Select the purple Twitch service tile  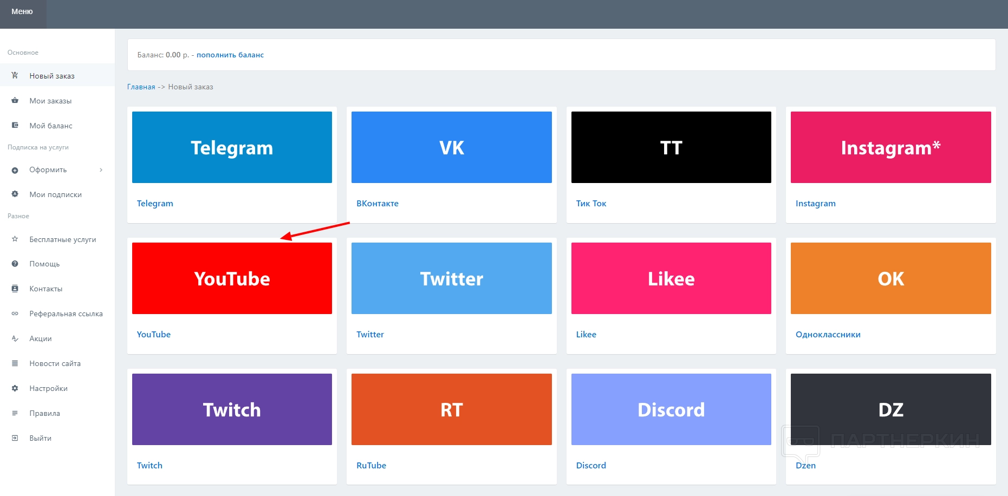click(232, 409)
